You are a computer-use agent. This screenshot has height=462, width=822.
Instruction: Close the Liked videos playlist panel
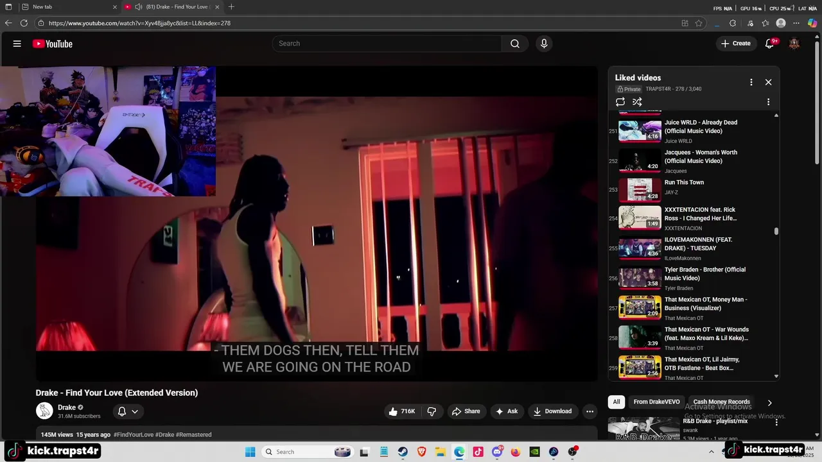pos(768,82)
